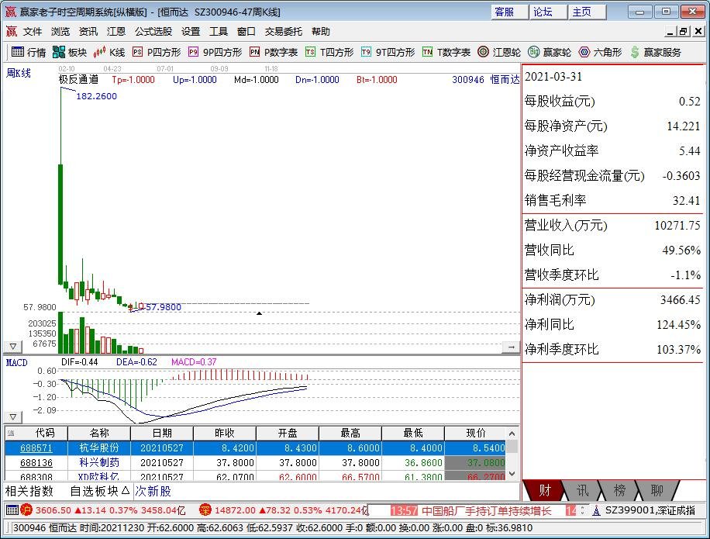Open the 设置 menu

[x=191, y=31]
